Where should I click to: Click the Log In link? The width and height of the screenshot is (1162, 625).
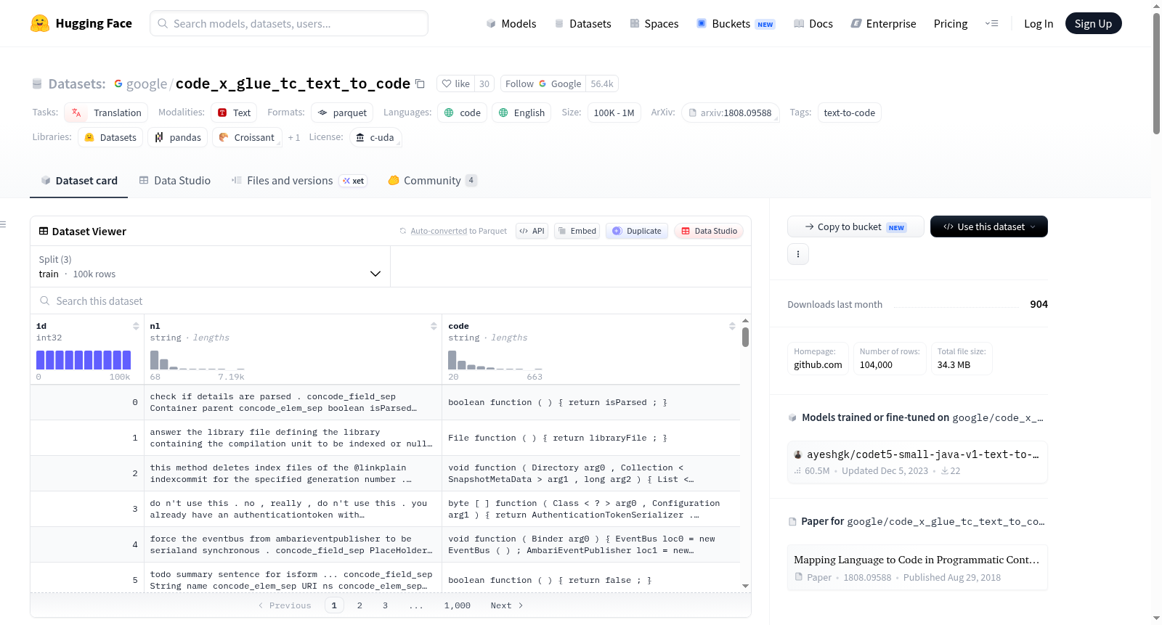coord(1039,23)
